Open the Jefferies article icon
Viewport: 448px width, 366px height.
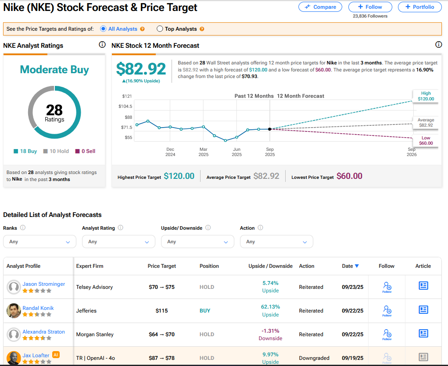423,309
